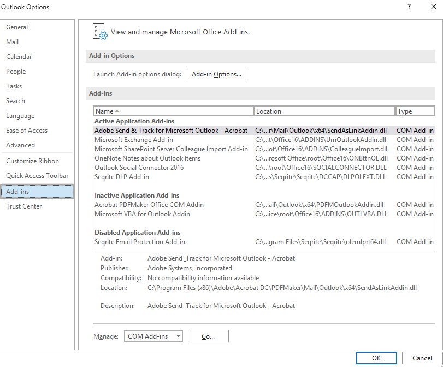Image resolution: width=443 pixels, height=367 pixels.
Task: Open the Manage COM Add-ins dropdown
Action: (153, 336)
